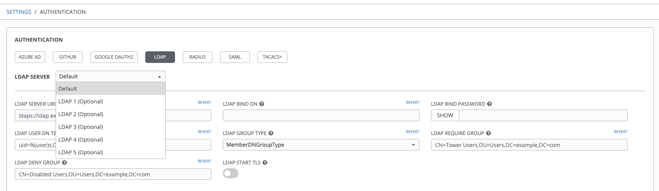This screenshot has width=659, height=191.
Task: Click help icon beside LDAP Bind Password
Action: point(489,104)
